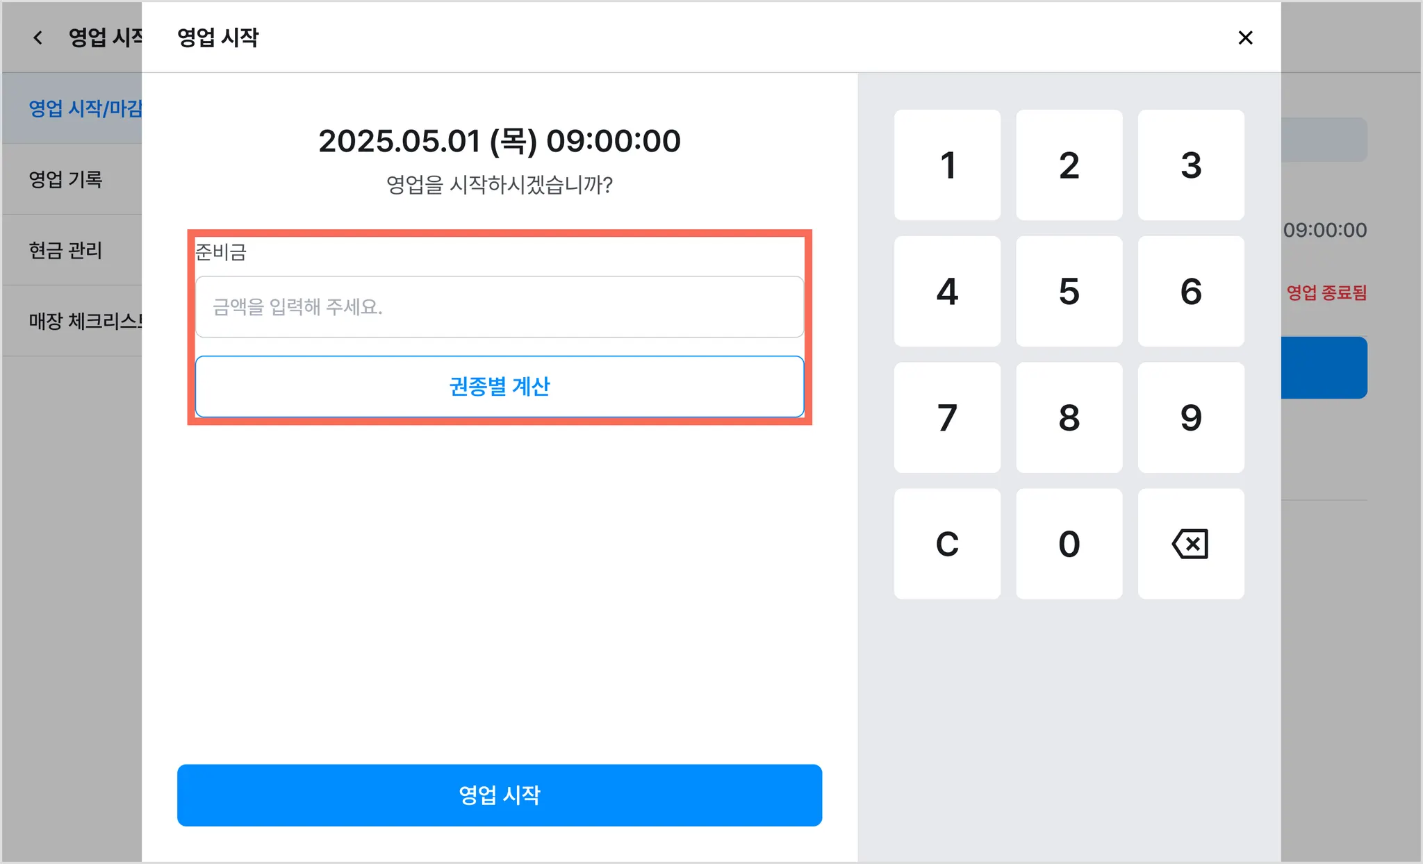Click the 준비금 amount input field
Viewport: 1423px width, 864px height.
pos(499,307)
